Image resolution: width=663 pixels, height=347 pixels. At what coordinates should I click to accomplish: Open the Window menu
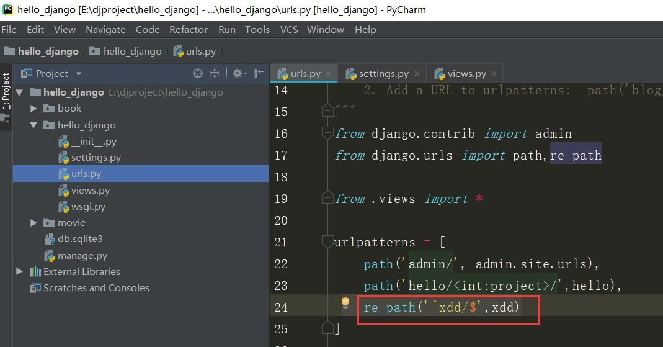click(325, 30)
